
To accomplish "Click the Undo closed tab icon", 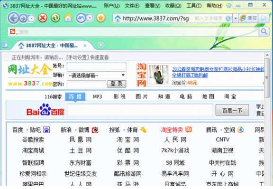I will pyautogui.click(x=81, y=18).
